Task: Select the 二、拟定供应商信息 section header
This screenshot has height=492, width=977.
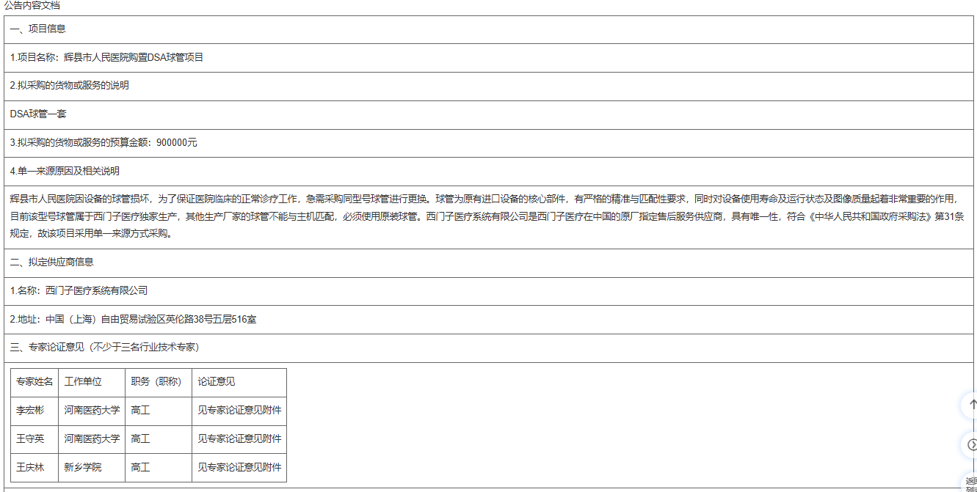Action: click(x=52, y=262)
